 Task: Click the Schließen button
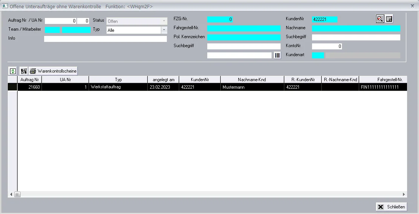391,207
